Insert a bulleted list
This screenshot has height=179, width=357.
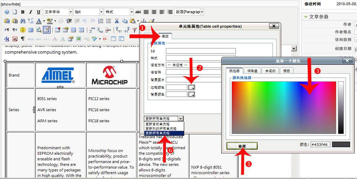[109, 21]
